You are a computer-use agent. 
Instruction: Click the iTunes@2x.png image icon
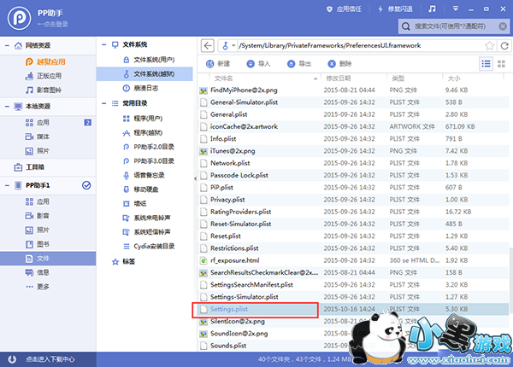203,151
